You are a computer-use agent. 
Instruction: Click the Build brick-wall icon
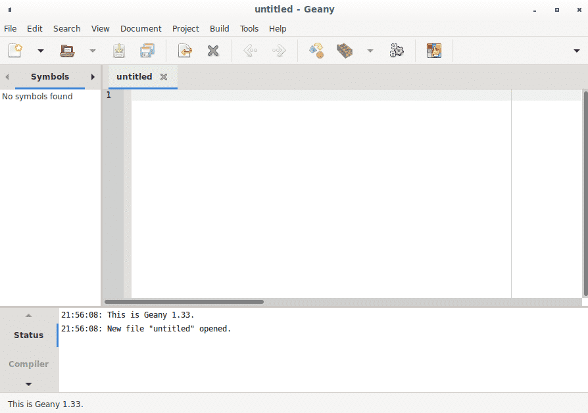click(x=345, y=51)
